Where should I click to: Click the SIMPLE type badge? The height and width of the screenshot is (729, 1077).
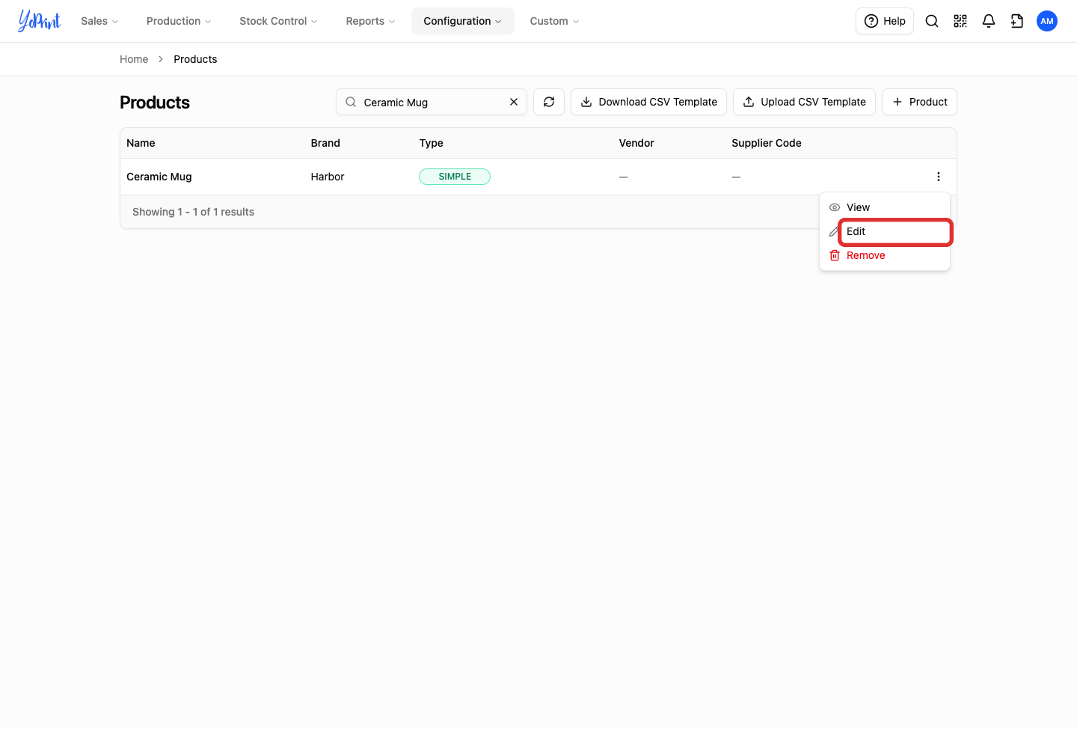(455, 177)
